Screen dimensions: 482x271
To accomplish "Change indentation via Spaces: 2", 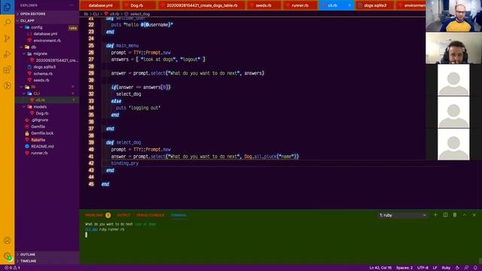I will coord(404,268).
